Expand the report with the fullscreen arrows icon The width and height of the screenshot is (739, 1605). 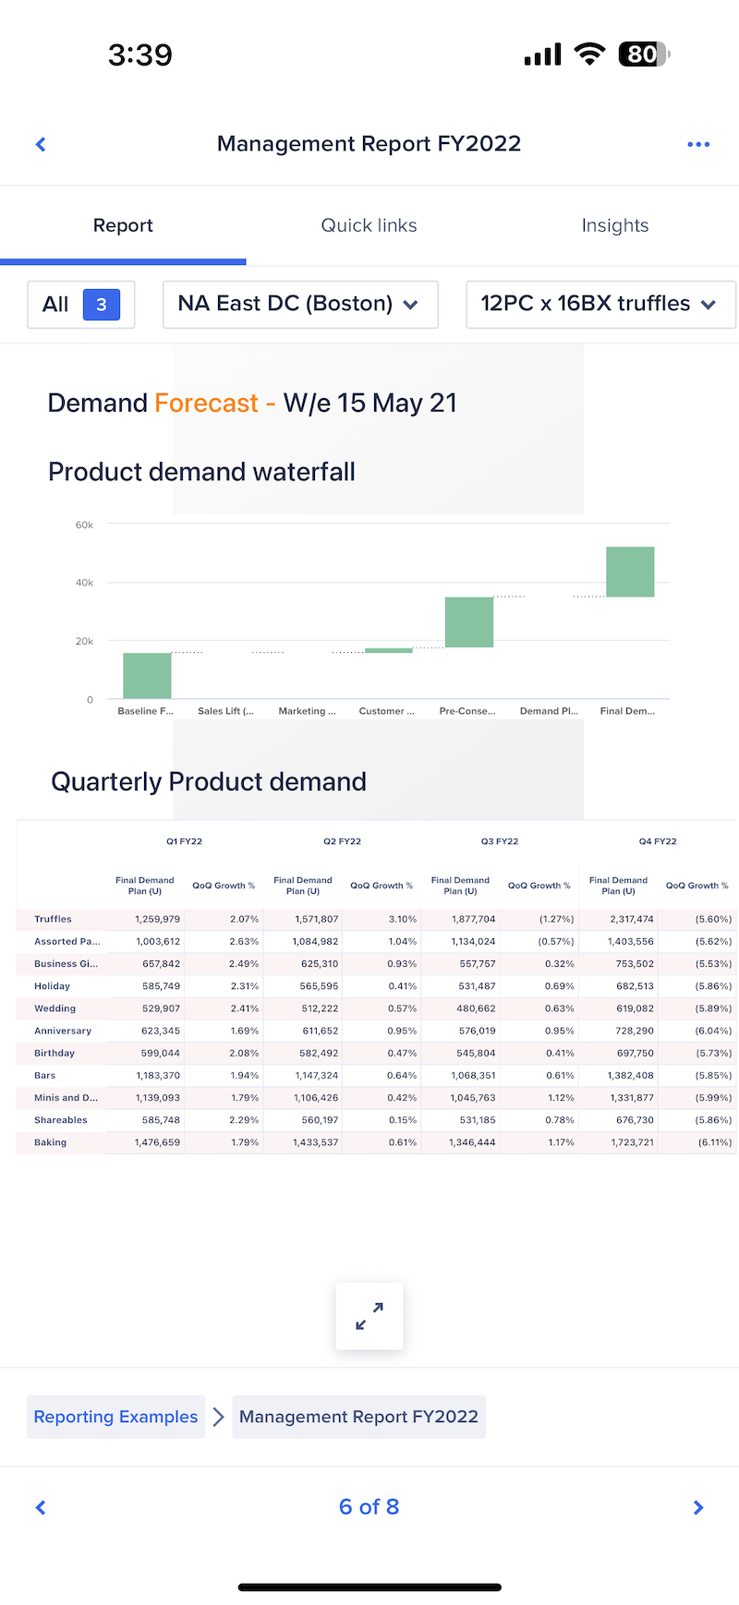pyautogui.click(x=369, y=1316)
